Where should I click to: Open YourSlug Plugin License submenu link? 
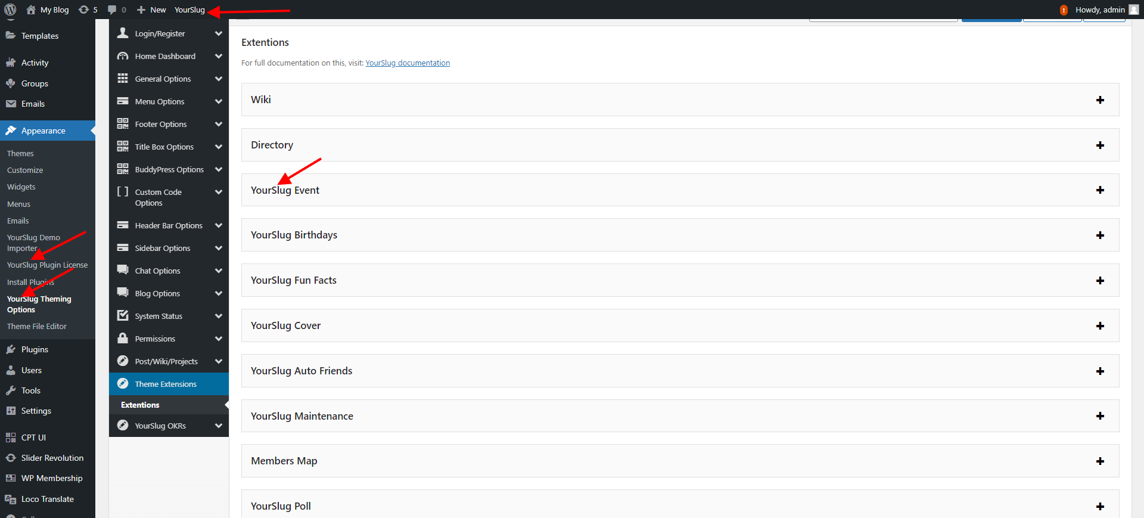pyautogui.click(x=48, y=265)
